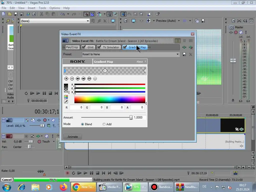
Task: Click the Windows Start orb button
Action: (6, 187)
